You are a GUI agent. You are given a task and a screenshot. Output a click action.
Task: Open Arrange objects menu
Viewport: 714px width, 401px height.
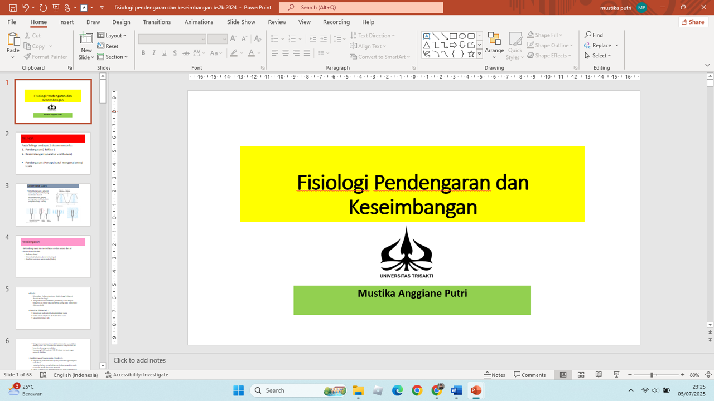point(494,45)
